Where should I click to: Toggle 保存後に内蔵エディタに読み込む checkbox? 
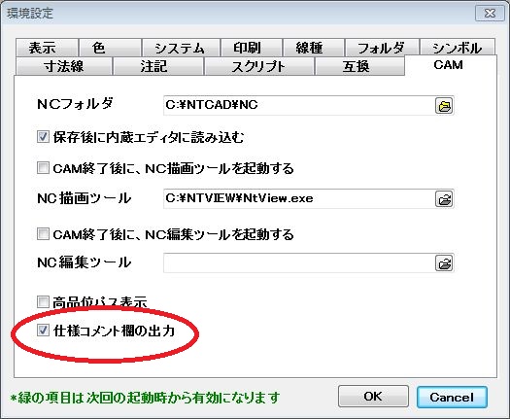(43, 137)
